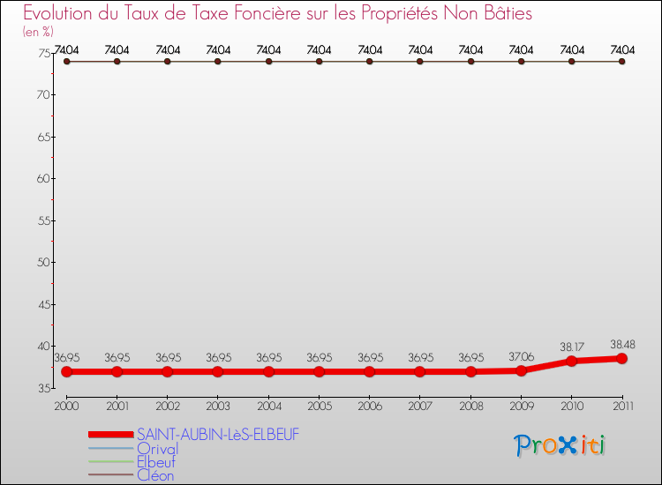Viewport: 662px width, 485px height.
Task: Click the 65 y-axis tick label
Action: [x=44, y=137]
